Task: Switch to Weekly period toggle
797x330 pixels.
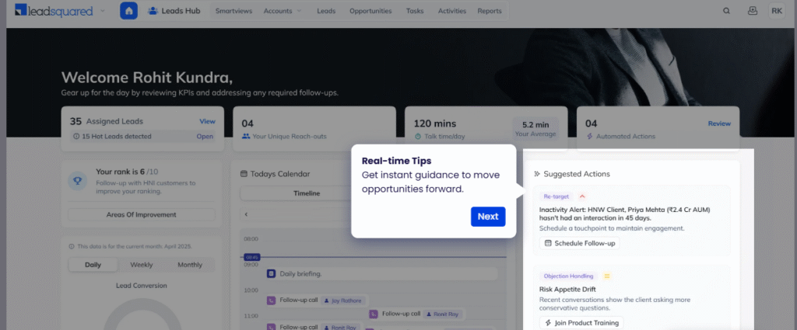Action: tap(142, 265)
